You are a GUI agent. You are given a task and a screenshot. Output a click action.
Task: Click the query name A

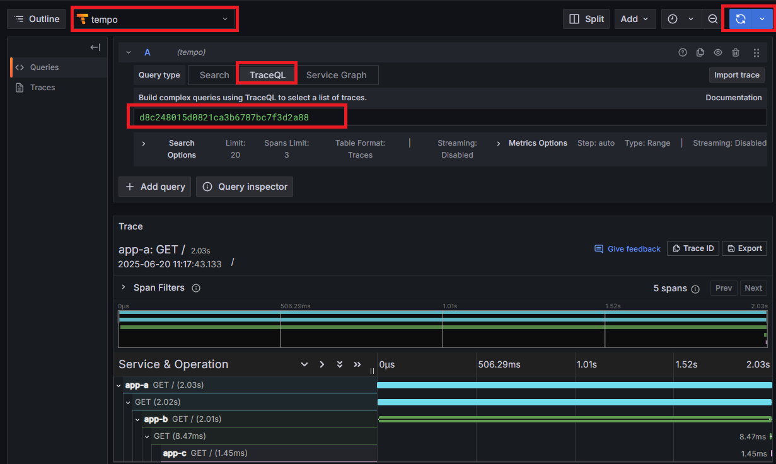(148, 52)
